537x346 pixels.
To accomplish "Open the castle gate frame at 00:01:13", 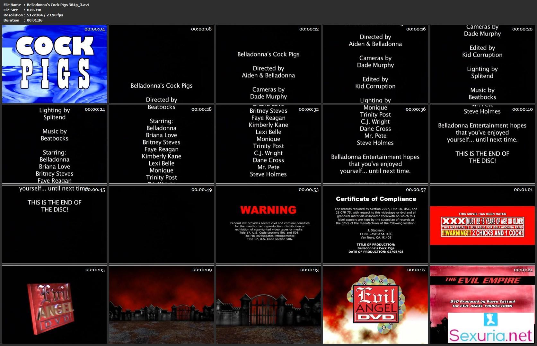I will [x=268, y=305].
